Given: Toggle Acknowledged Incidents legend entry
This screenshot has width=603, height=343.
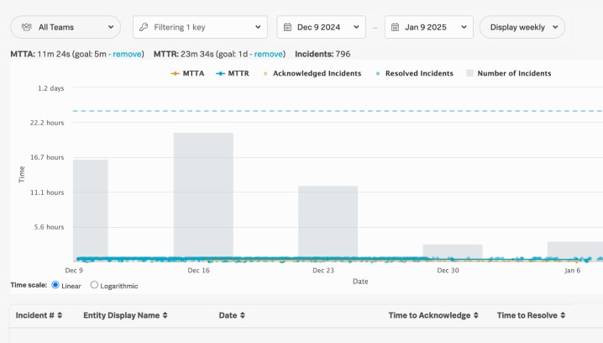Looking at the screenshot, I should [x=312, y=73].
